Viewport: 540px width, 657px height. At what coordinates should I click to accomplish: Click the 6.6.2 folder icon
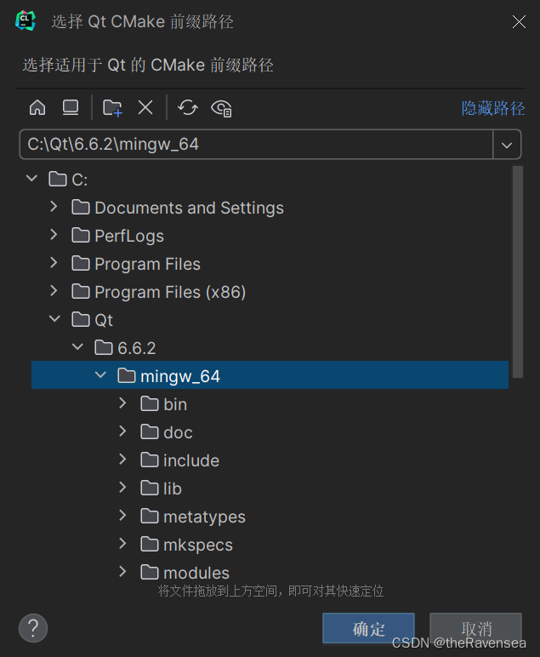[104, 348]
